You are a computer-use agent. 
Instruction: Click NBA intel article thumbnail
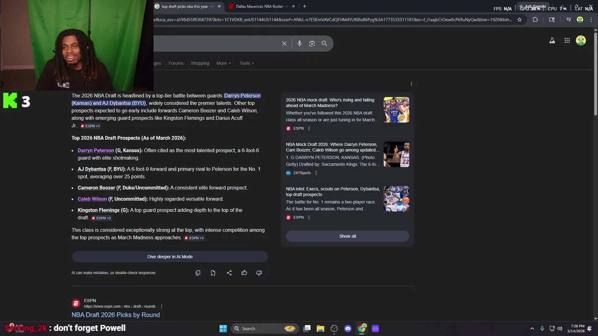(396, 199)
